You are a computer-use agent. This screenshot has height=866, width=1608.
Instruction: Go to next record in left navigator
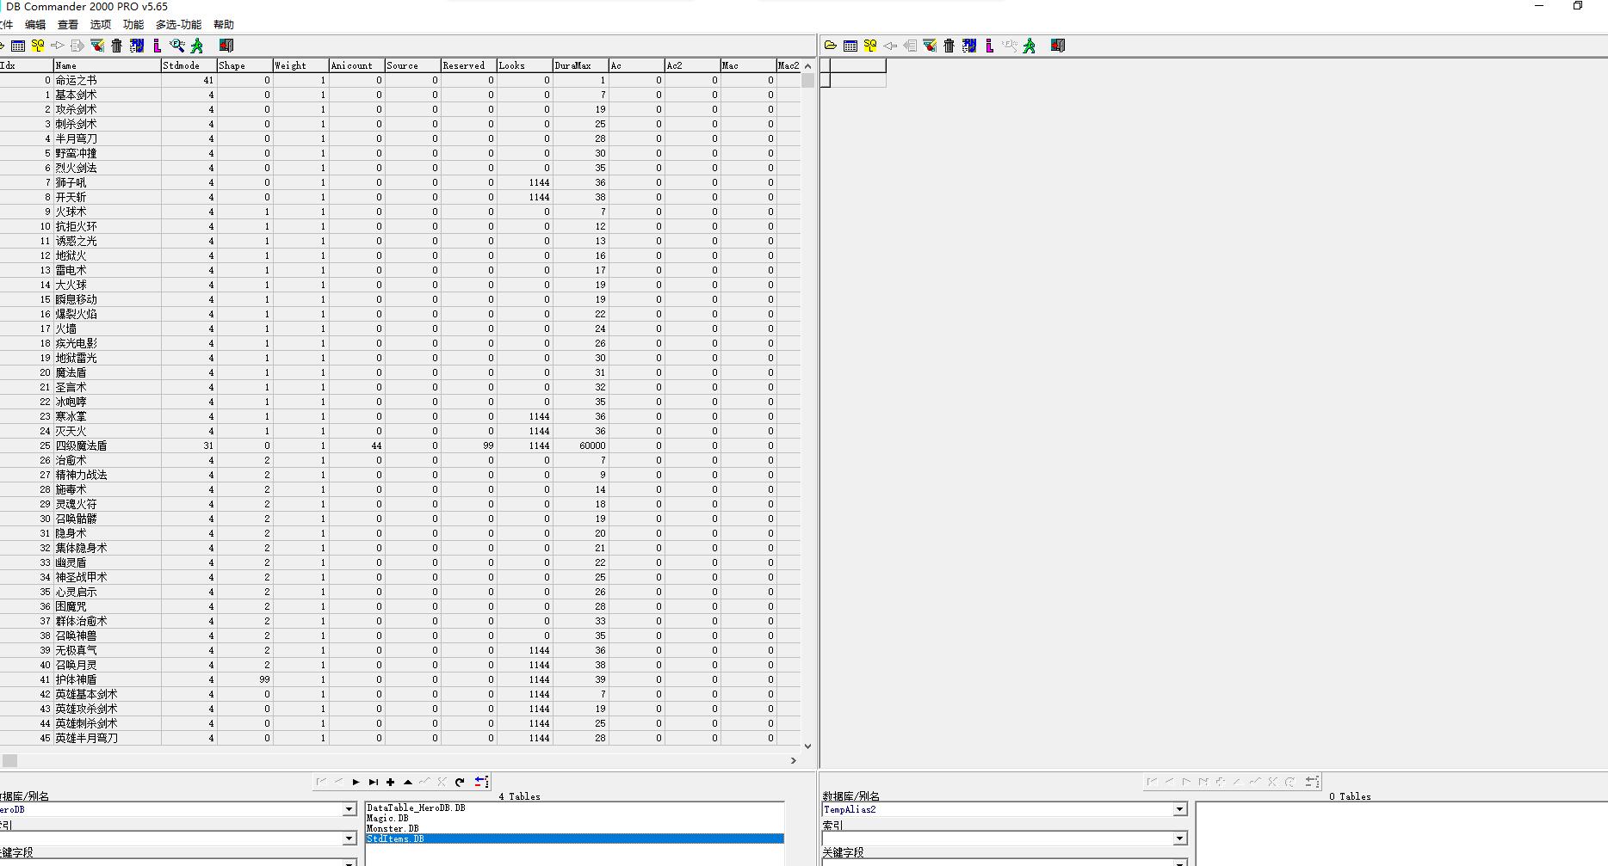[x=356, y=782]
